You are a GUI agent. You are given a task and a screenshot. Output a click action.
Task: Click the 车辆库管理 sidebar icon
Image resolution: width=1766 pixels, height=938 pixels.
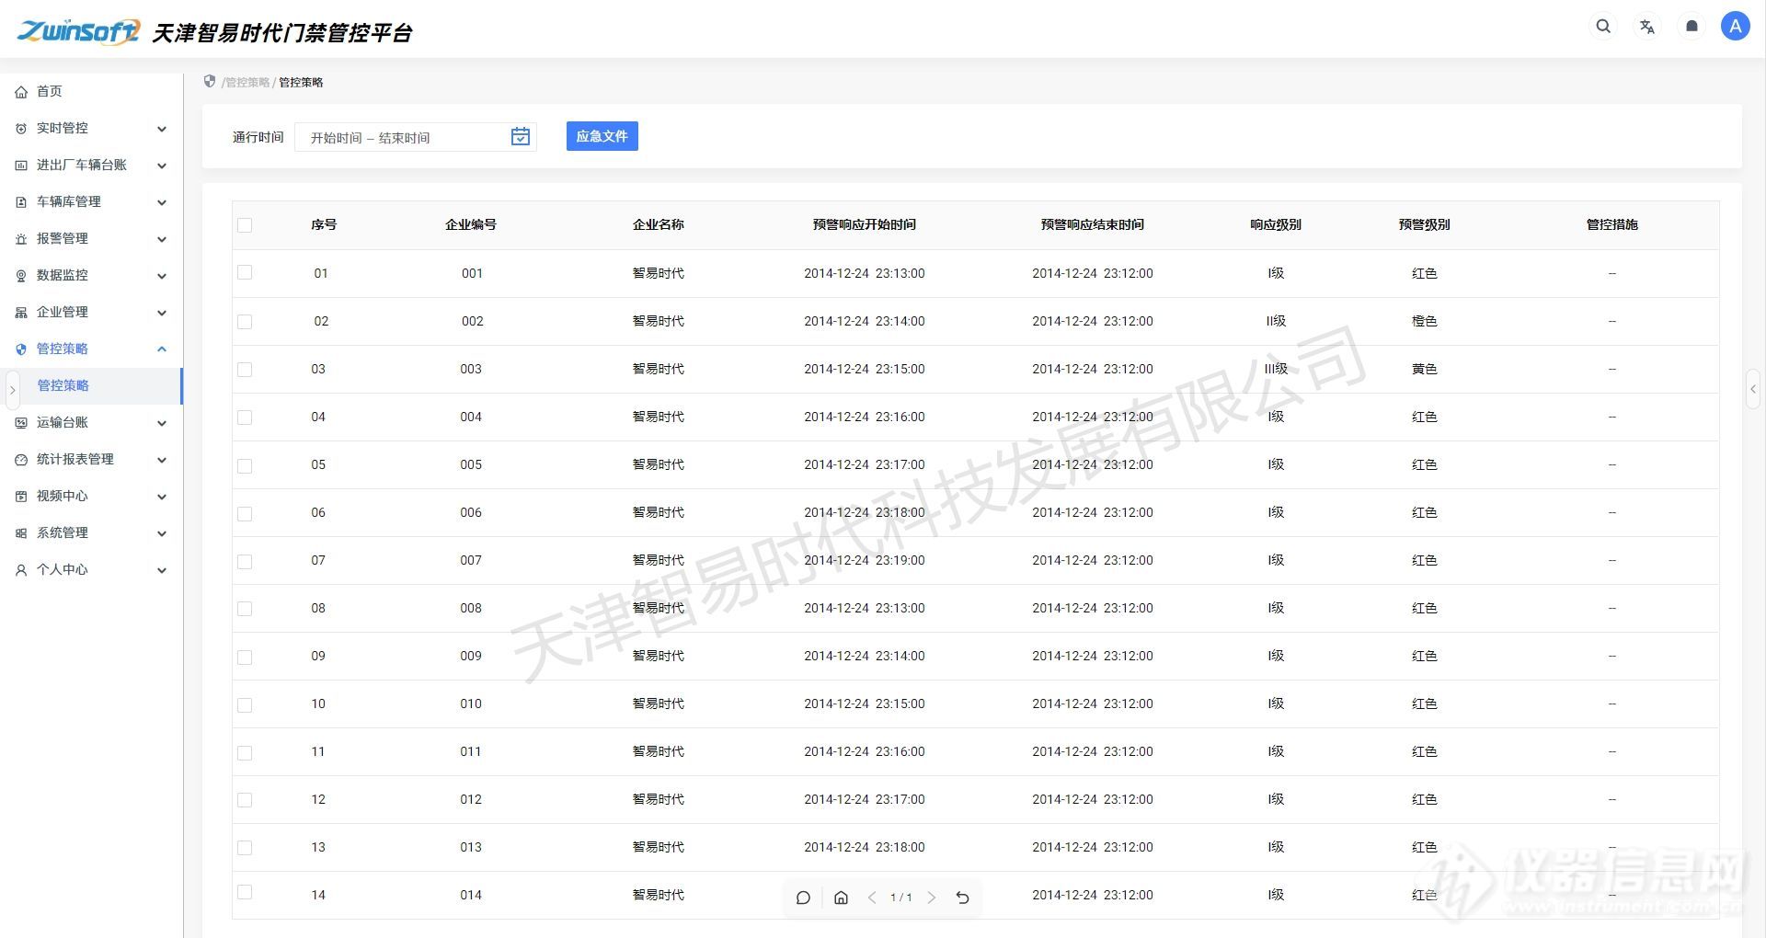21,202
